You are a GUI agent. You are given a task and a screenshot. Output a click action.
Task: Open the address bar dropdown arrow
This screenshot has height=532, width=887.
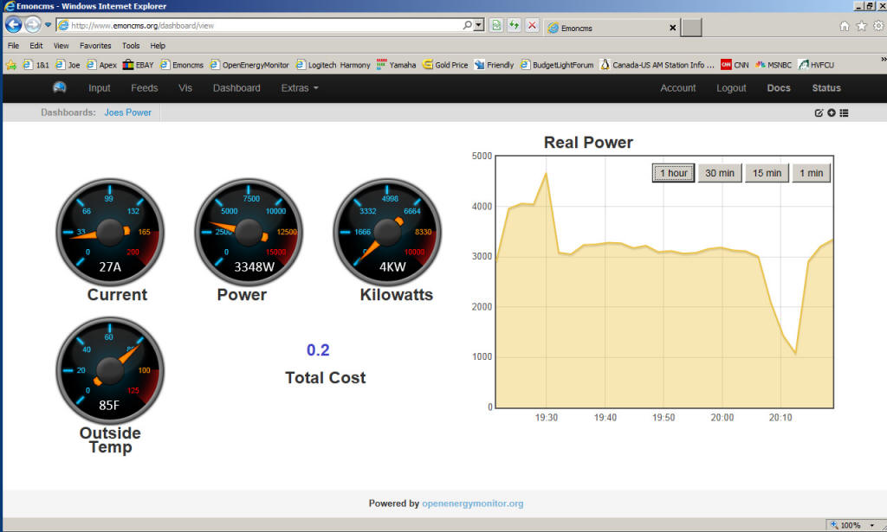[x=479, y=26]
